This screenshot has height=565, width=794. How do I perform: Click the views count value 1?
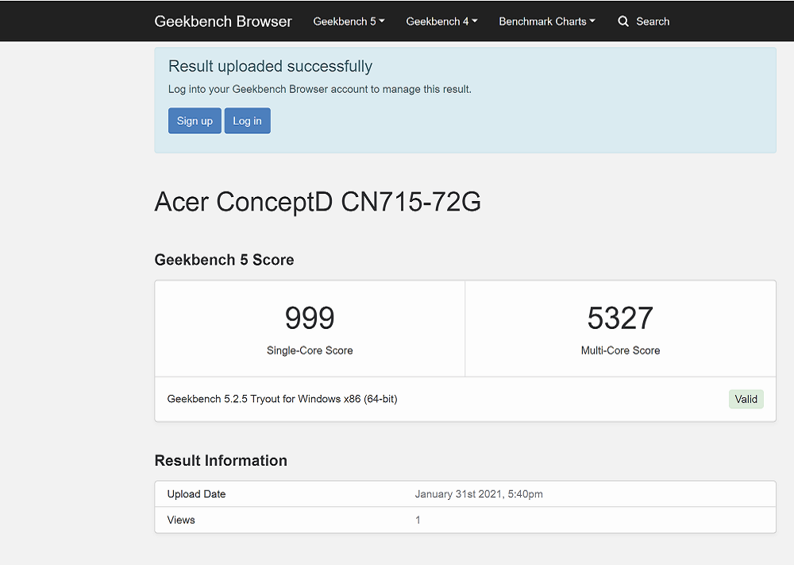click(x=418, y=520)
